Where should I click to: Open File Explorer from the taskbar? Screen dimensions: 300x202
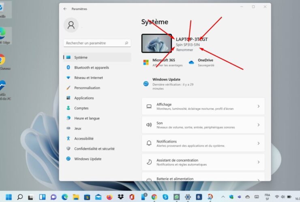(x=76, y=197)
